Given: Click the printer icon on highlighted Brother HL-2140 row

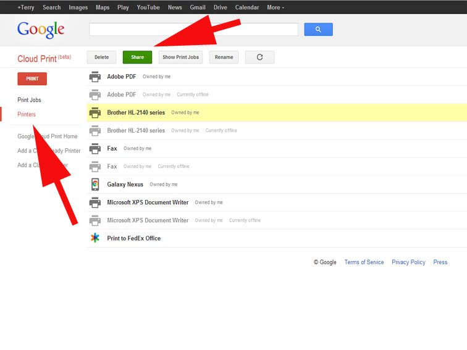Looking at the screenshot, I should pos(95,112).
